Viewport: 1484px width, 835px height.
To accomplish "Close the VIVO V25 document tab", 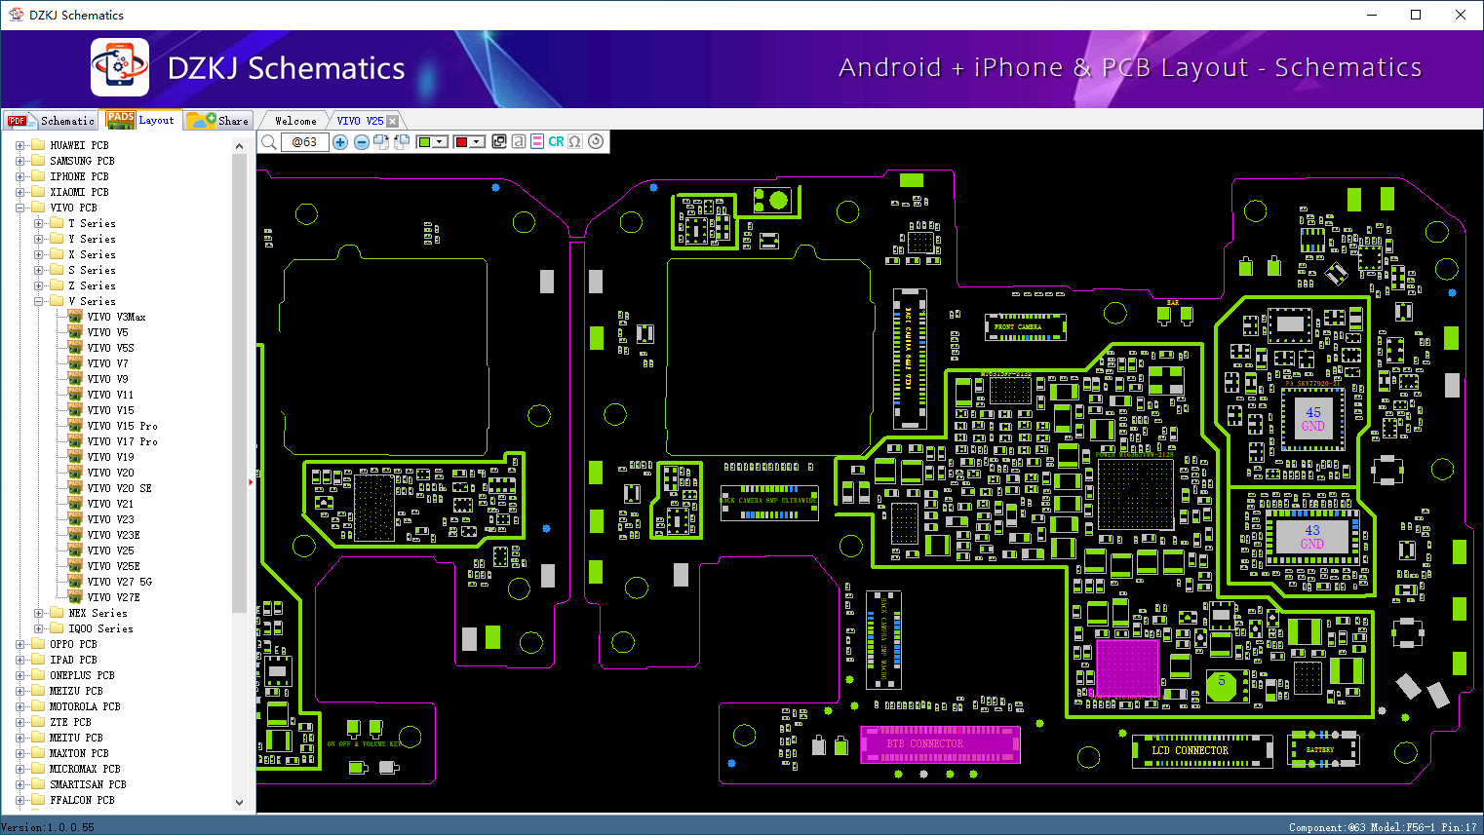I will tap(392, 121).
